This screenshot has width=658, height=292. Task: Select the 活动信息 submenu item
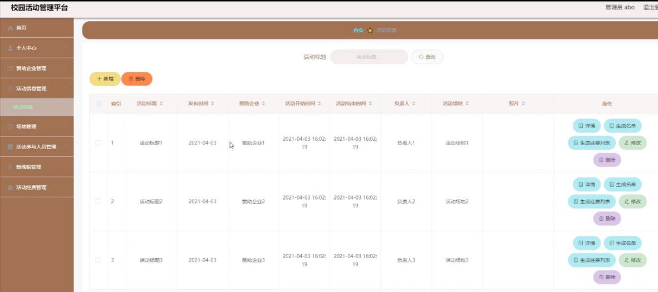pos(37,107)
